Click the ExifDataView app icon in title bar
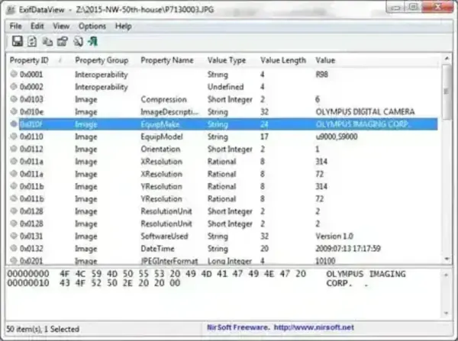 11,10
